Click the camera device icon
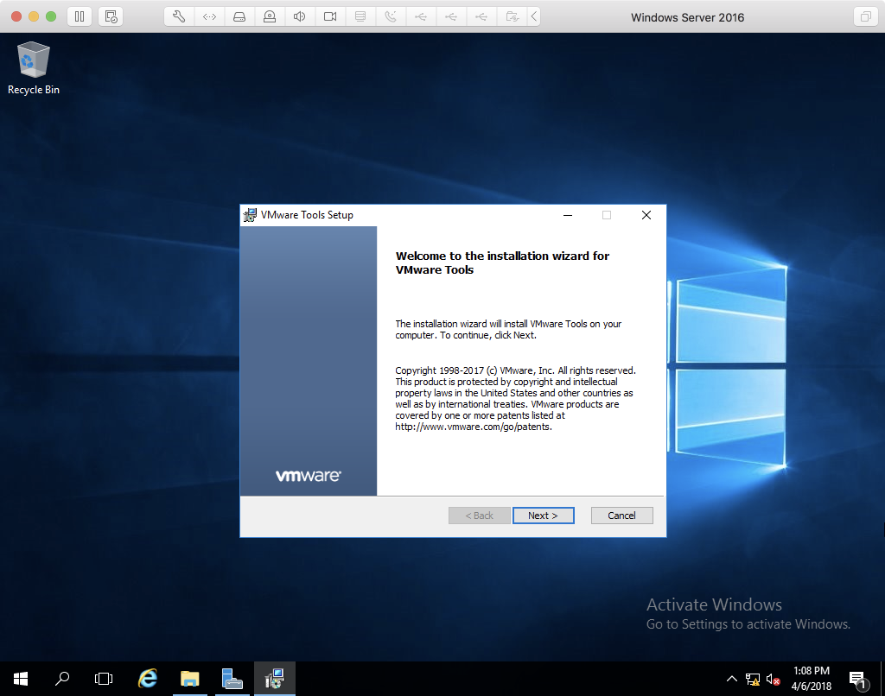Viewport: 885px width, 696px height. click(329, 16)
